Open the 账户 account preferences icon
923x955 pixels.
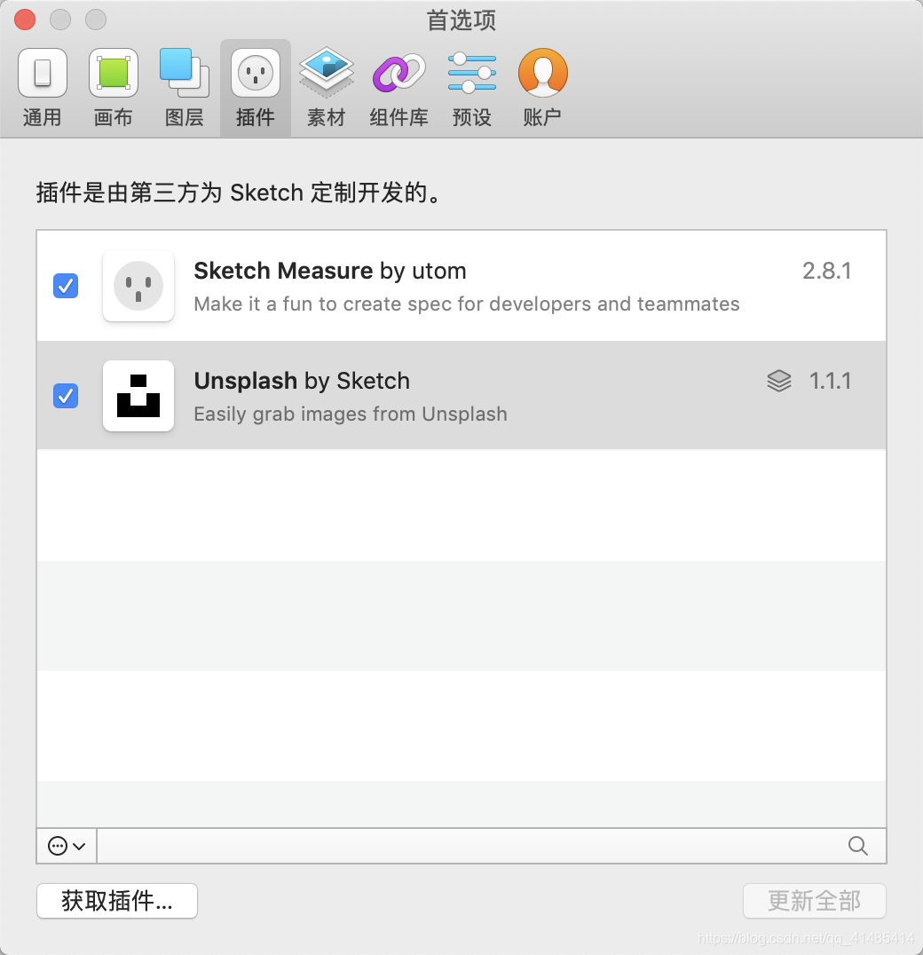(542, 73)
